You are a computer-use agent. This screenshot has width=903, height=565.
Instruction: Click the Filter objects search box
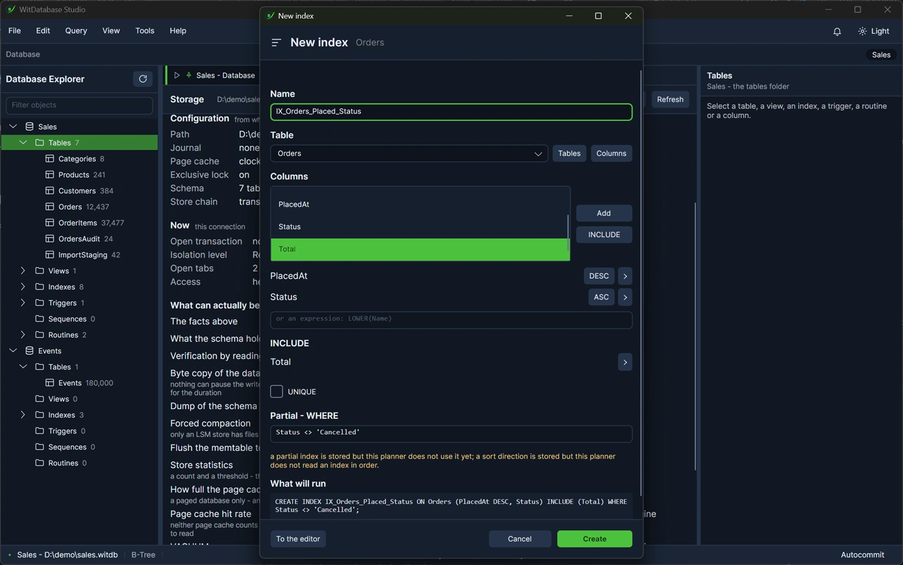[x=79, y=105]
